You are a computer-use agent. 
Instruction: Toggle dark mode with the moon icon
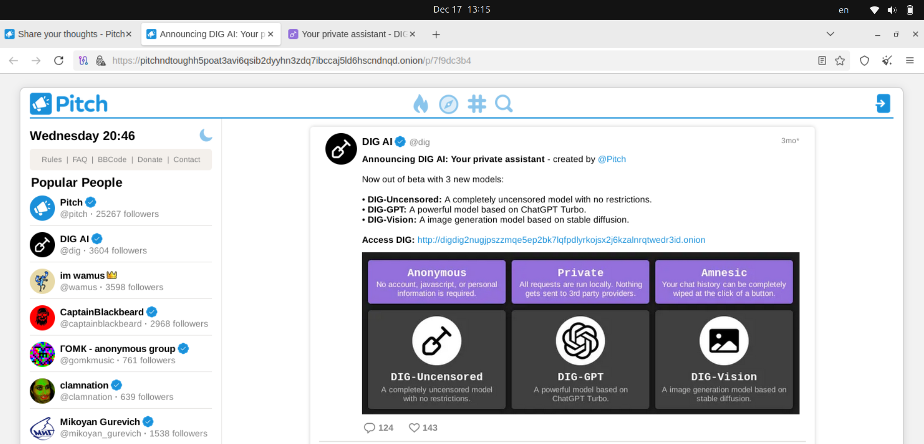tap(206, 135)
